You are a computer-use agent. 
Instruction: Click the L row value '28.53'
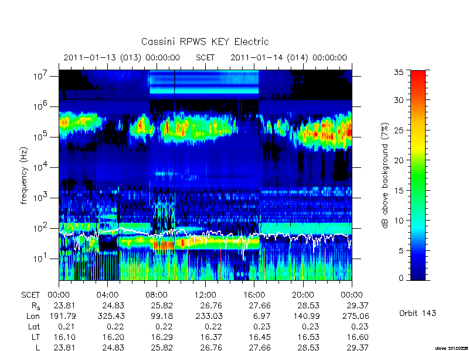pyautogui.click(x=308, y=347)
